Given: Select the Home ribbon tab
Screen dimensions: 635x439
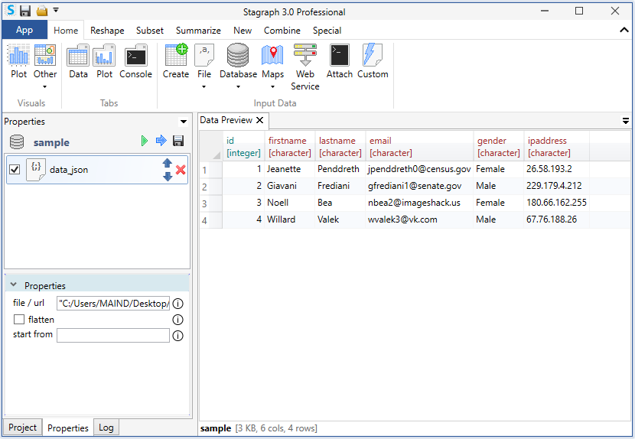Looking at the screenshot, I should pyautogui.click(x=66, y=31).
